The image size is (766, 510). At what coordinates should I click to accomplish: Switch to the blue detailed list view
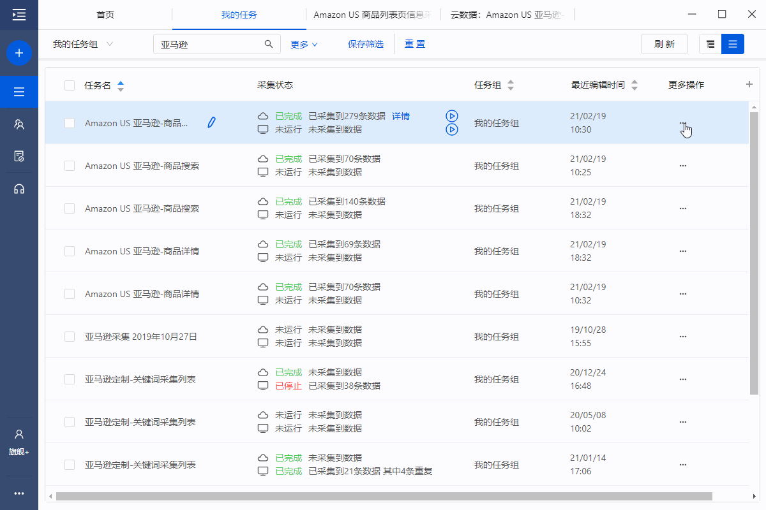click(733, 44)
